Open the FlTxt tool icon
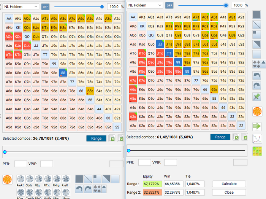Screen dimensions: 266x199 [x=48, y=179]
